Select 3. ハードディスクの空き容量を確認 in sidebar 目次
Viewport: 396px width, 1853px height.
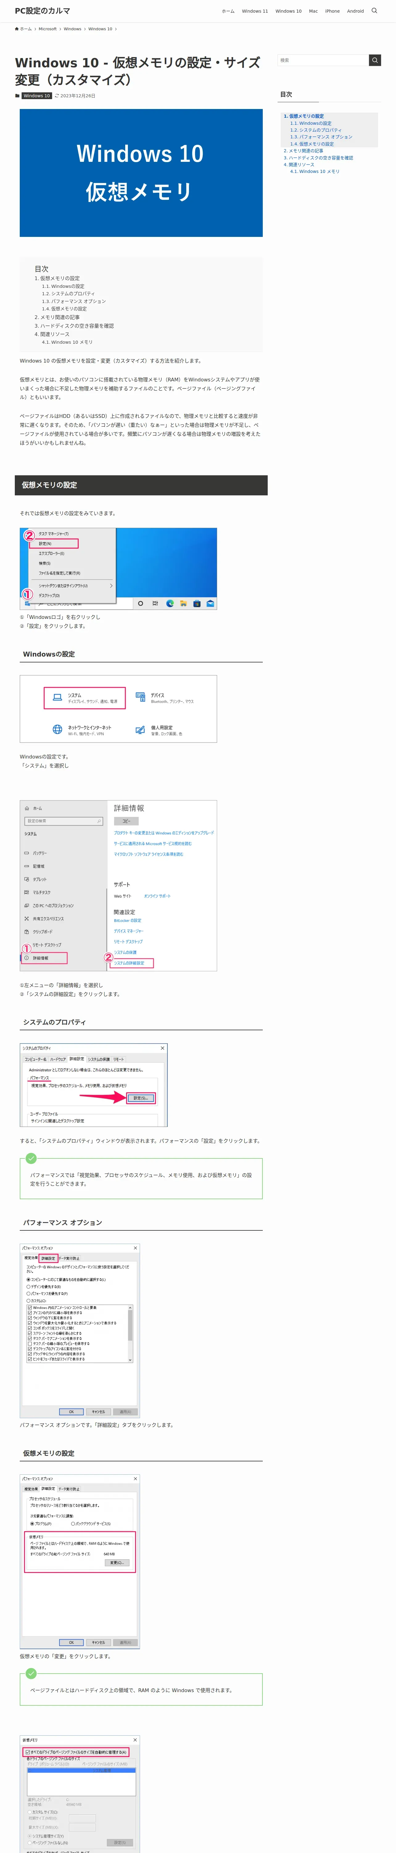tap(318, 158)
